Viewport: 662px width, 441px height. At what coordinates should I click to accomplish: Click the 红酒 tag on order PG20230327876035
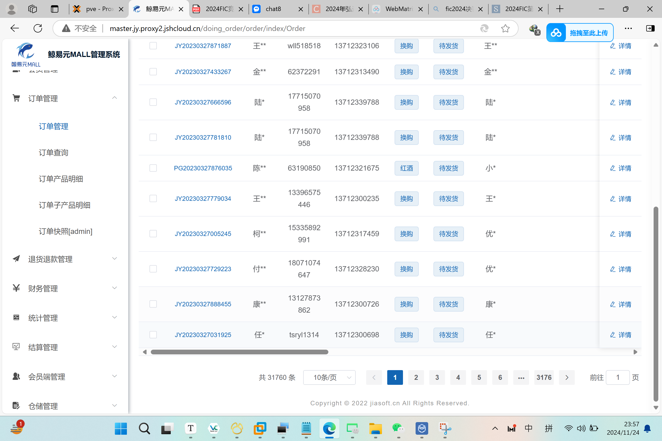coord(406,168)
